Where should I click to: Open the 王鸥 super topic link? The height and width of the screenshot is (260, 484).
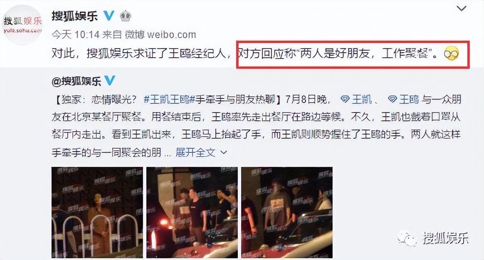409,99
